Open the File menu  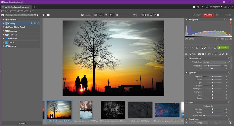(2, 11)
